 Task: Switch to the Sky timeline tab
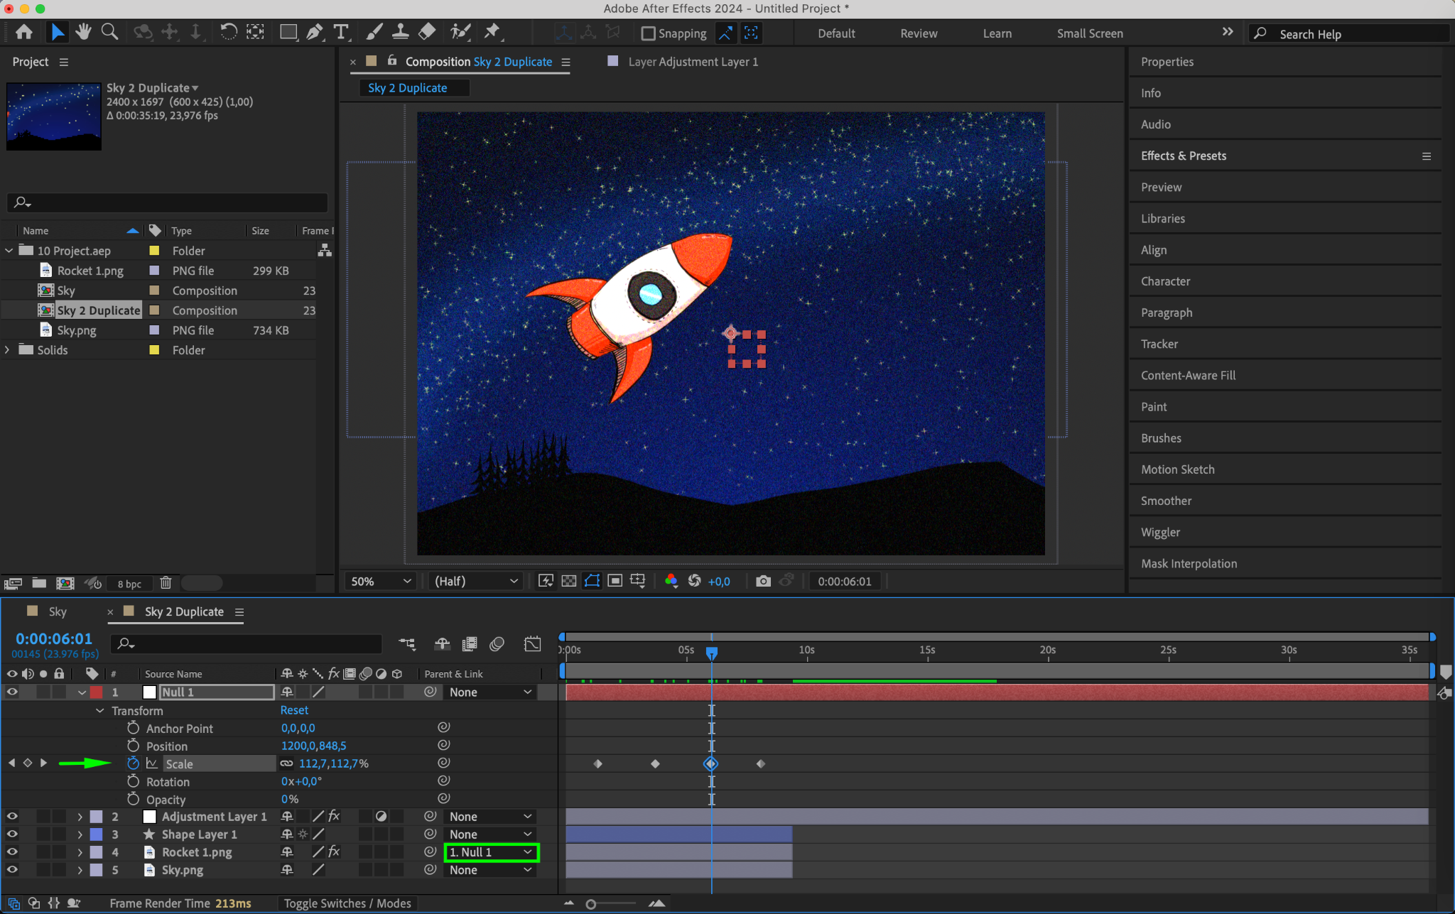58,611
